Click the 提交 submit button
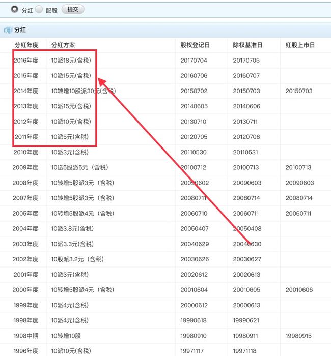Screen dimensions: 331x356 [73, 9]
